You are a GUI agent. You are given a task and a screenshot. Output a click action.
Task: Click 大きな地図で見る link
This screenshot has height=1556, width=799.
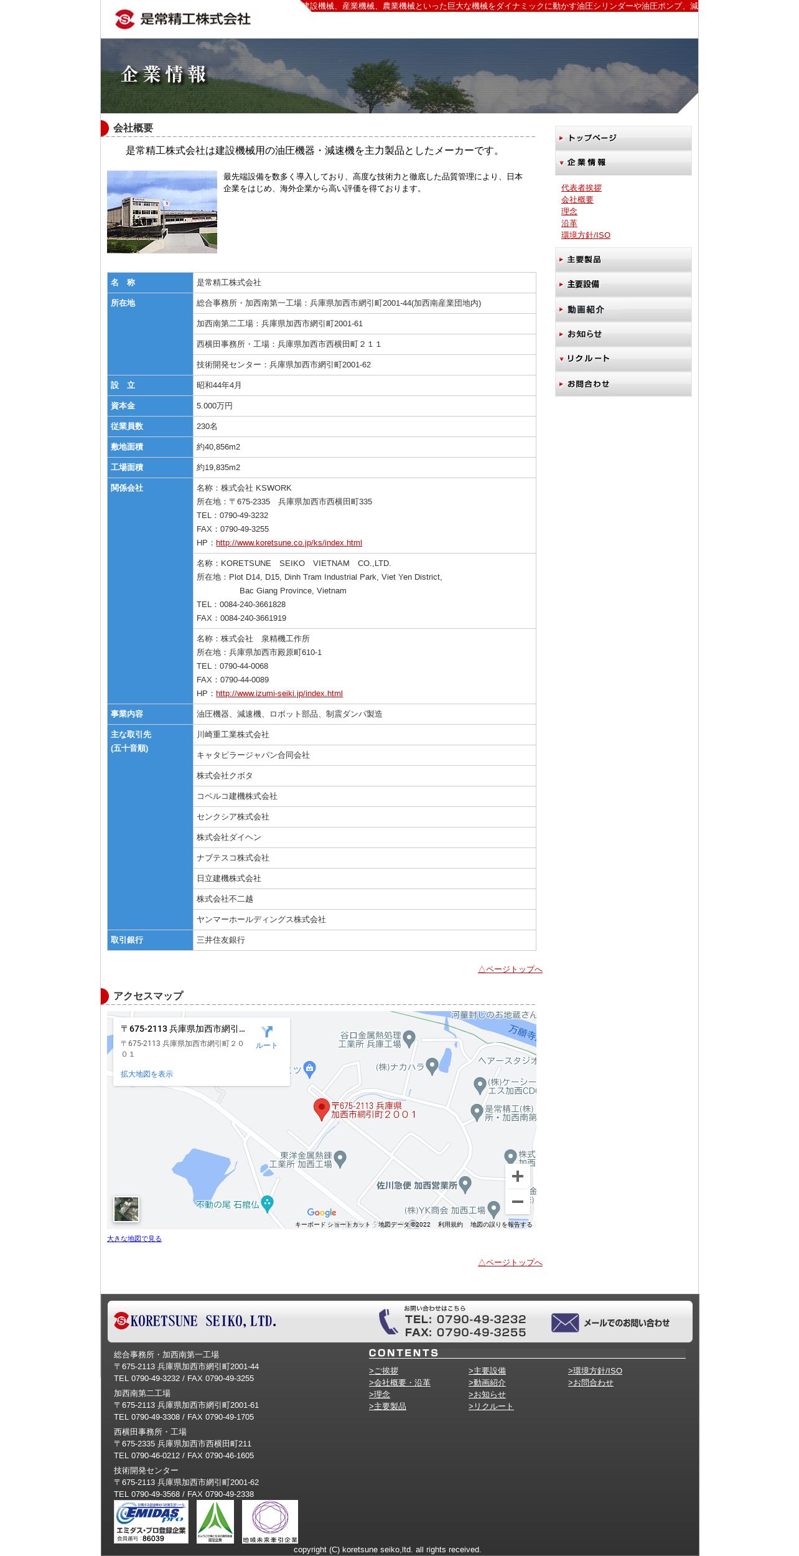[134, 1238]
